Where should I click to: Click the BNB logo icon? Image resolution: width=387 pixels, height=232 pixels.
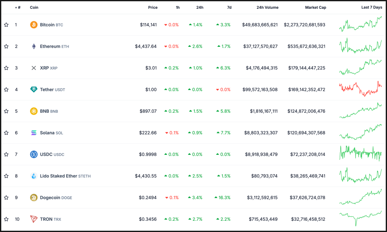(x=34, y=111)
